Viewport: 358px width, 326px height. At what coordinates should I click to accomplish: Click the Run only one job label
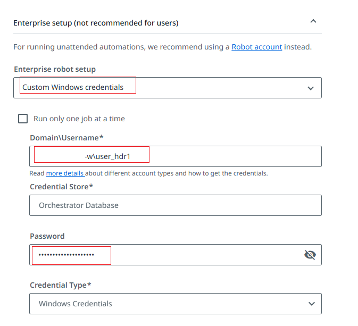click(x=79, y=119)
